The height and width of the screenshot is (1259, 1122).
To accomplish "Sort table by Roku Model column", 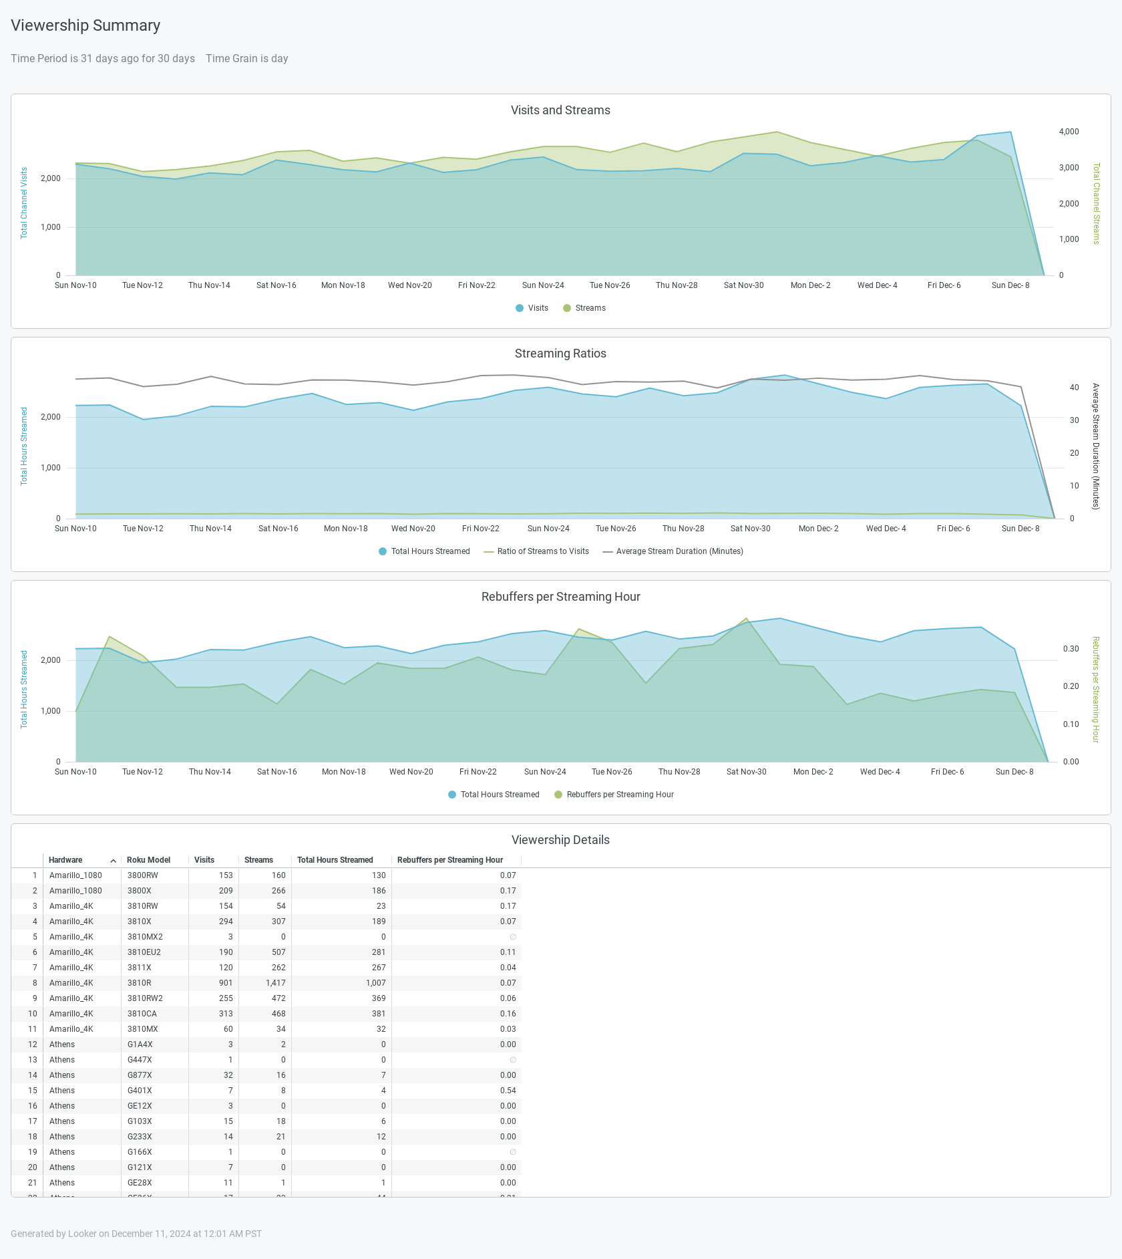I will 148,860.
